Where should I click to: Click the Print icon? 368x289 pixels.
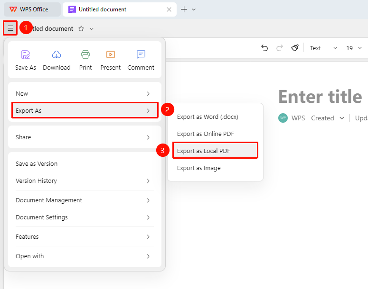click(85, 54)
